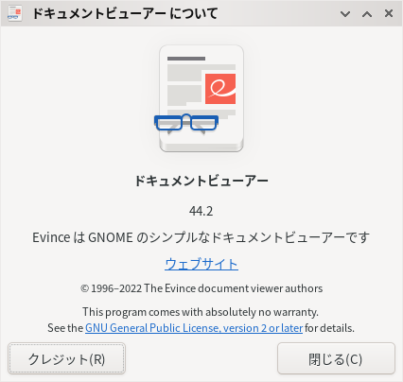Click the large Evince document viewer logo
The height and width of the screenshot is (382, 403).
[x=201, y=98]
